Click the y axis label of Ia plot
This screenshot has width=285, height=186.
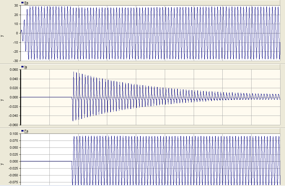tap(2, 100)
